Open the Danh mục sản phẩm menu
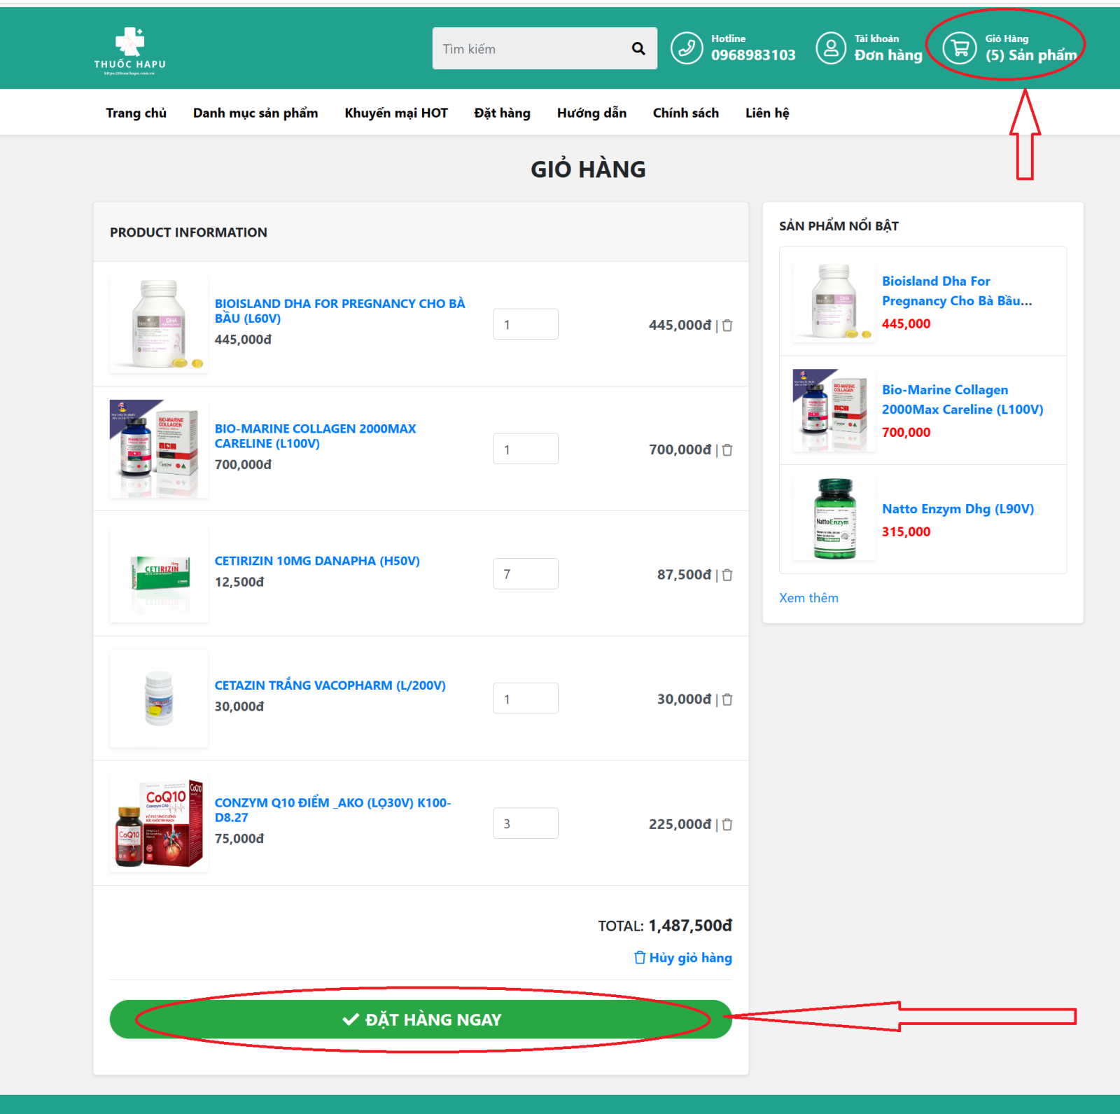1120x1114 pixels. pyautogui.click(x=255, y=113)
